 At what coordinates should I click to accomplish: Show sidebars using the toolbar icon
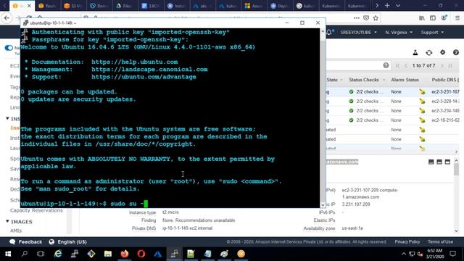pyautogui.click(x=433, y=18)
